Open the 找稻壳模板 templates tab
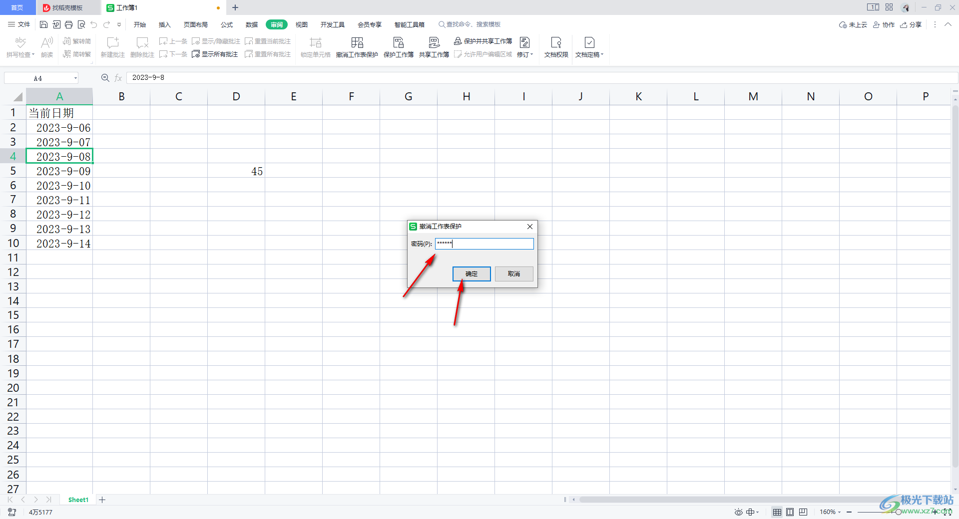Viewport: 959px width, 519px height. pos(68,7)
